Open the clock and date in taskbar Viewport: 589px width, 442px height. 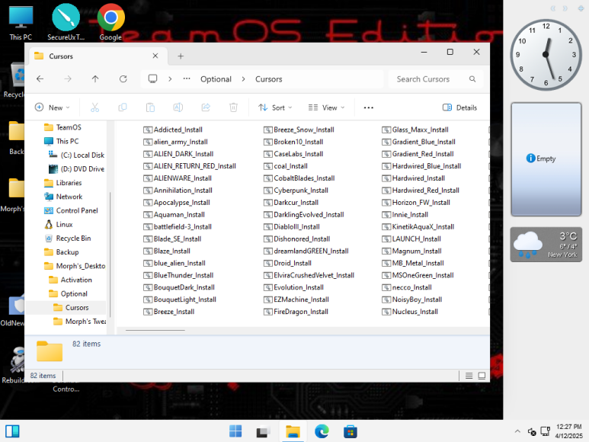568,431
